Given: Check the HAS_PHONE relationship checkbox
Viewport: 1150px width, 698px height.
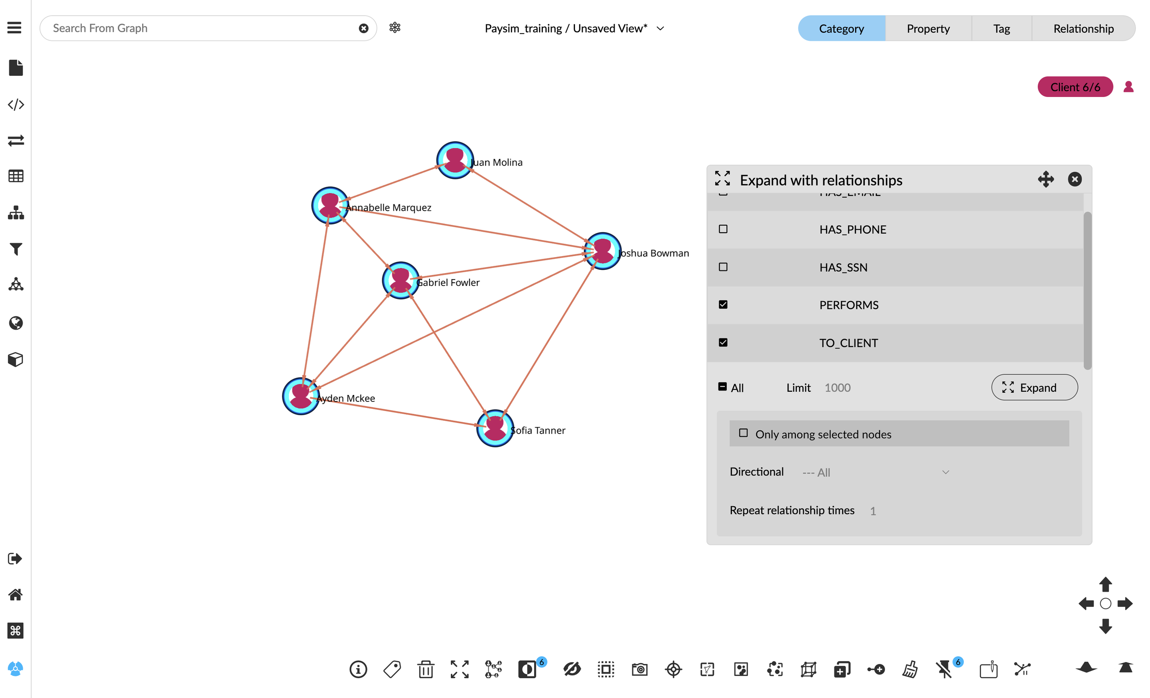Looking at the screenshot, I should pyautogui.click(x=723, y=229).
